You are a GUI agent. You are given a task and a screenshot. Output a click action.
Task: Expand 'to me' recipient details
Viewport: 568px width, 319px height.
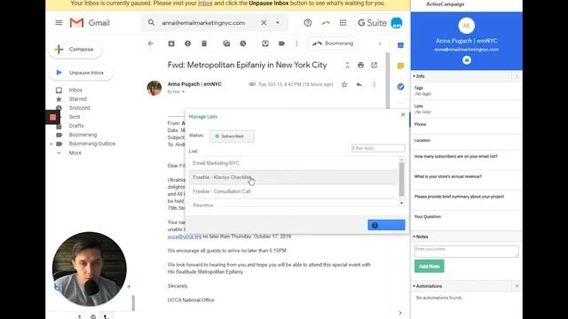click(184, 92)
